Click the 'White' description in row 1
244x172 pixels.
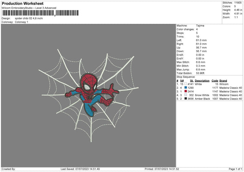(198, 84)
